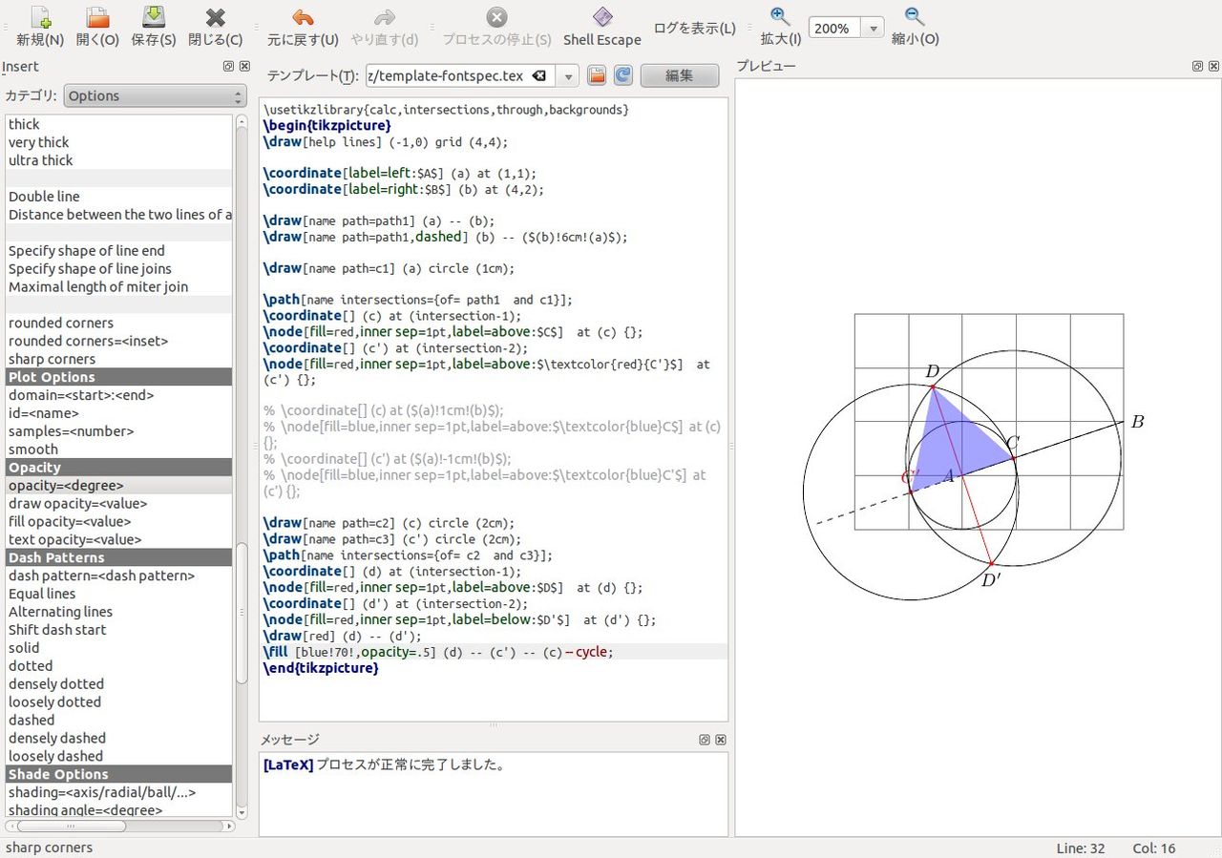This screenshot has height=858, width=1222.
Task: Close the document with the 閉じる icon
Action: [x=215, y=17]
